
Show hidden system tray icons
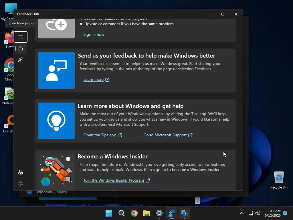[241, 213]
